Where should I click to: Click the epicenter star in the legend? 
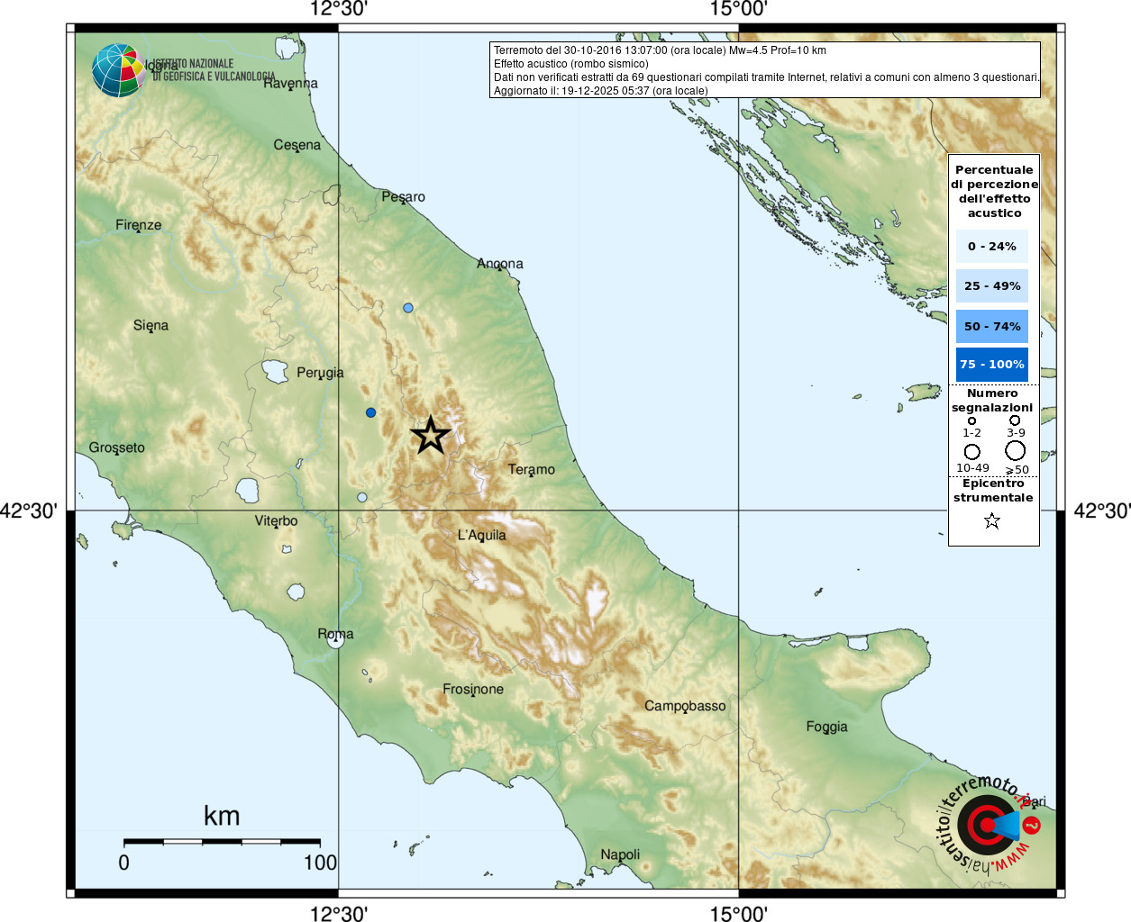coord(992,520)
